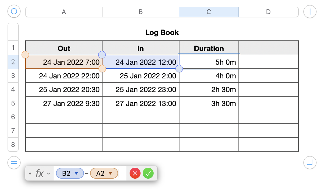
Task: Click the table resize corner handle
Action: (x=310, y=163)
